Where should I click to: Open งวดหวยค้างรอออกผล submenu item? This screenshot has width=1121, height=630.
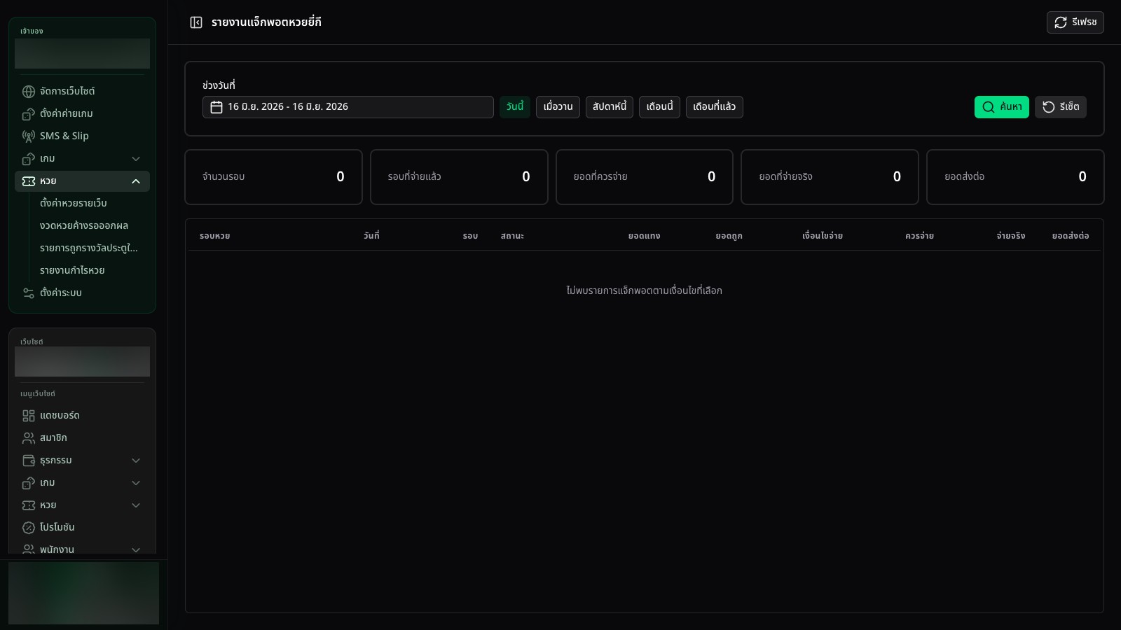click(84, 226)
